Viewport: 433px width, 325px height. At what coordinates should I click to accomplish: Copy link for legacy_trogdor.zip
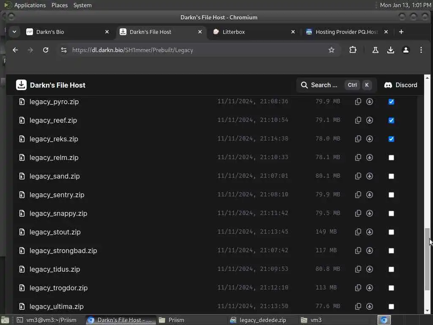[x=358, y=288]
